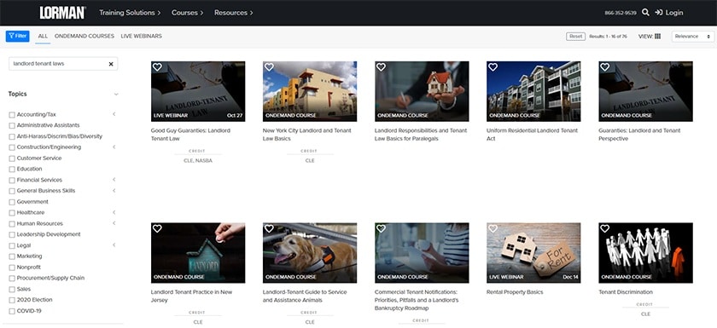Click the Login link

click(674, 13)
